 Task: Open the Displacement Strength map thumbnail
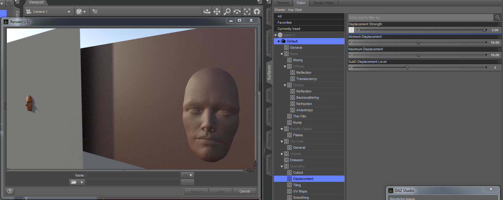coord(351,30)
